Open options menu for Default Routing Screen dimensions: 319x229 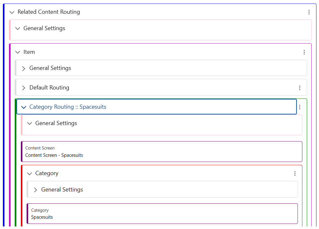tap(299, 88)
